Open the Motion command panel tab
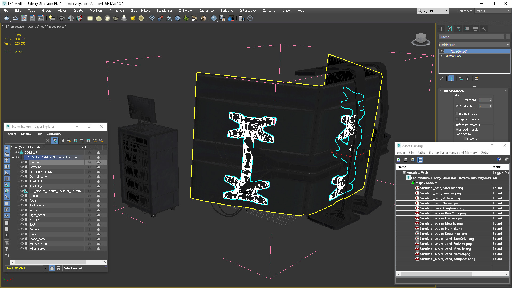 coord(467,29)
